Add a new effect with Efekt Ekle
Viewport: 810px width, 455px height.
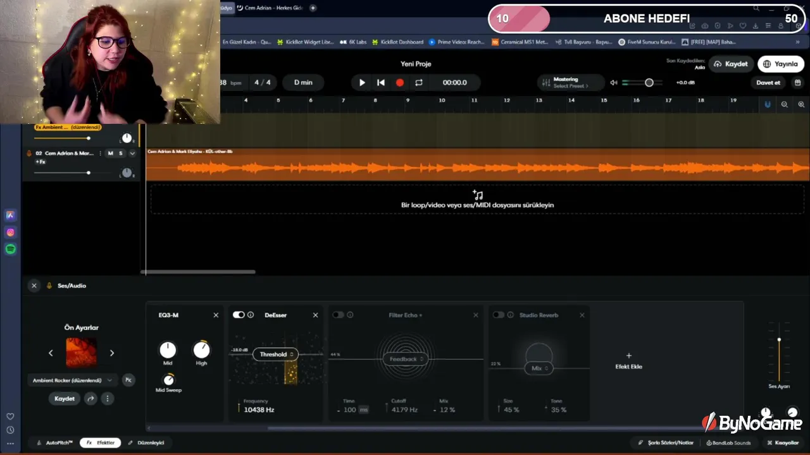click(x=628, y=361)
